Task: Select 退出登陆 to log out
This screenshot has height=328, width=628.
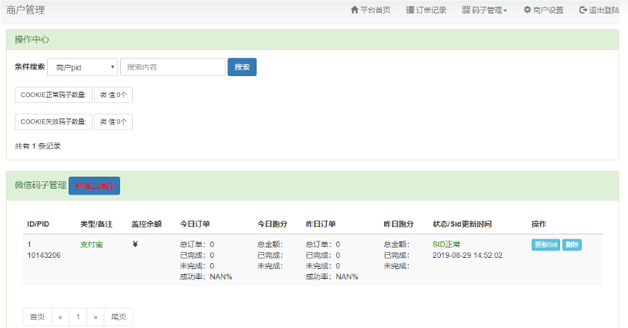Action: pos(600,10)
